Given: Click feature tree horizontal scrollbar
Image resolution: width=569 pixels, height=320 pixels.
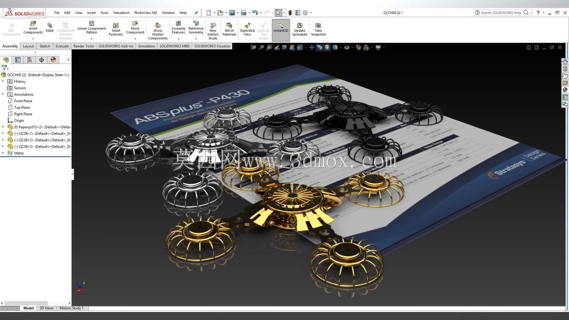Looking at the screenshot, I should (x=26, y=303).
